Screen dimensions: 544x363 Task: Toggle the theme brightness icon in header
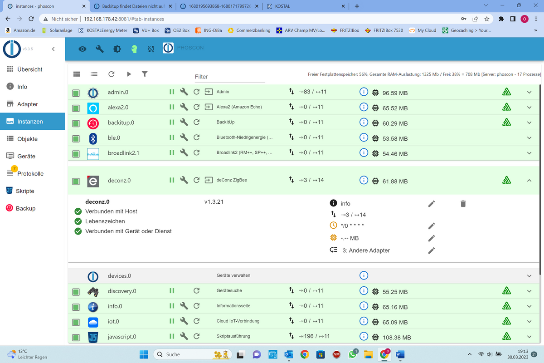(x=117, y=49)
